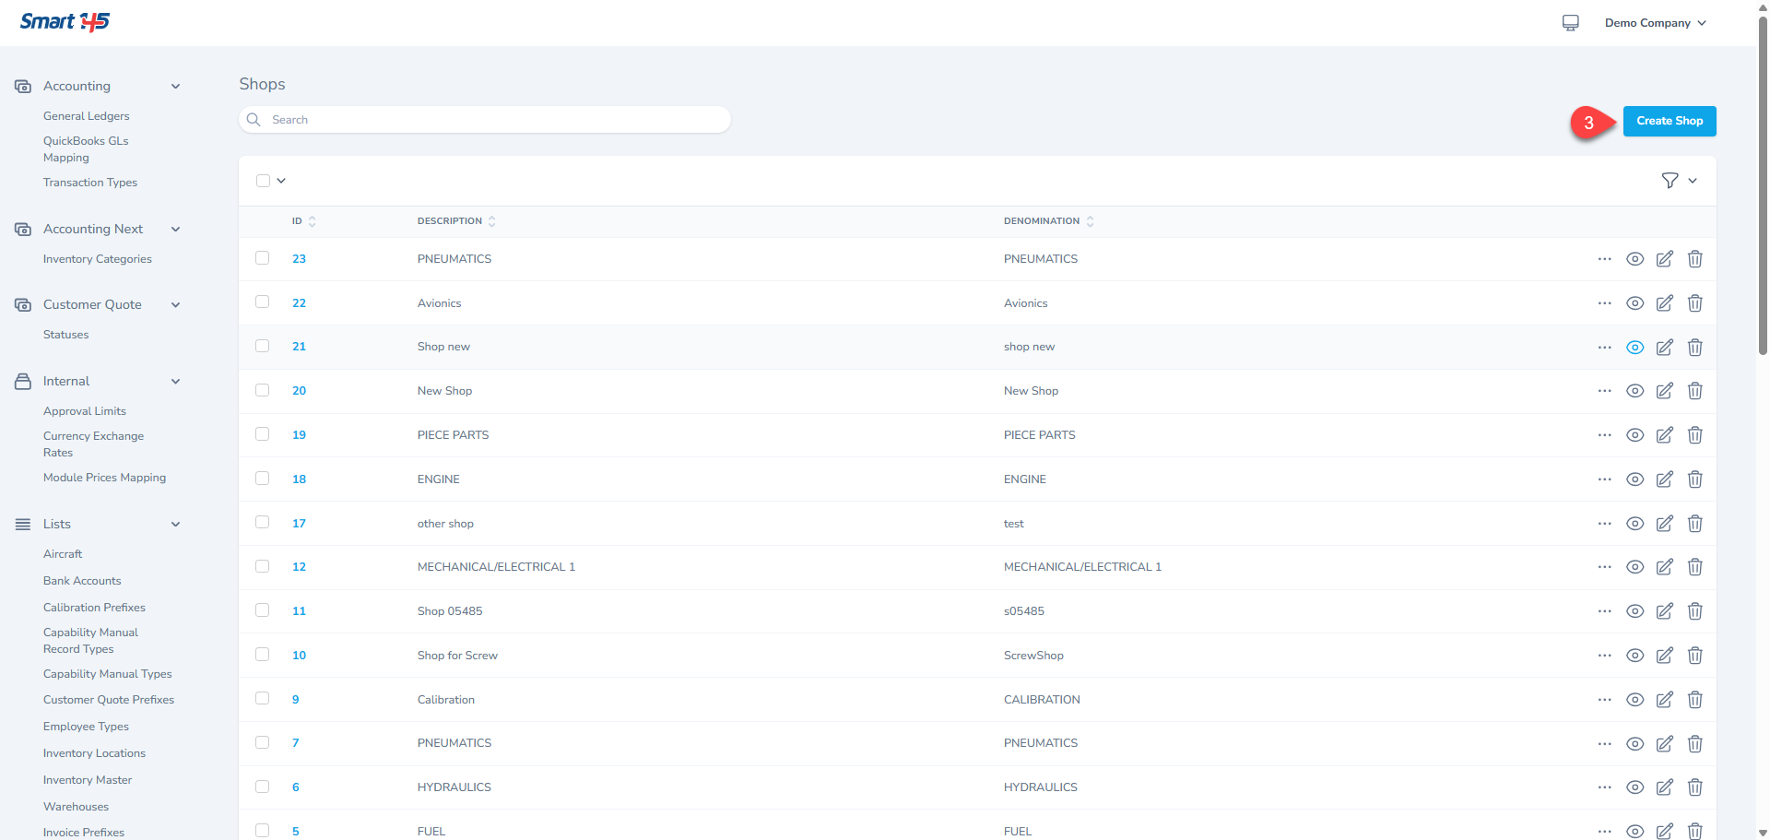View the ENGINE shop using eye icon
Viewport: 1770px width, 840px height.
(x=1634, y=479)
